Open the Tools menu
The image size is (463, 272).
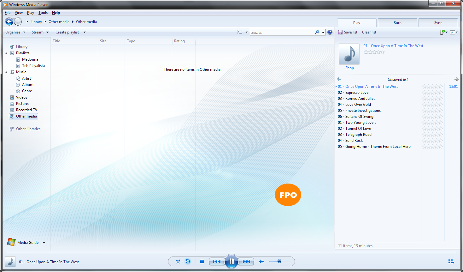(43, 13)
